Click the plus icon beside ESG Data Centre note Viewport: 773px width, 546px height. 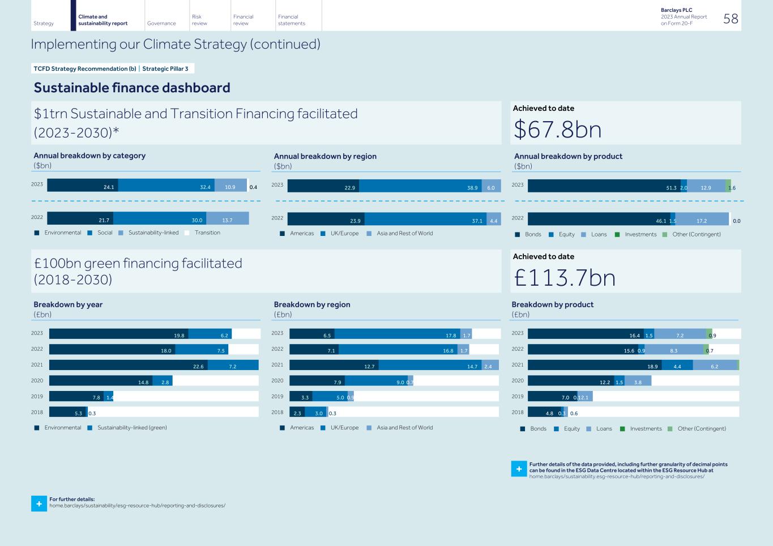click(518, 468)
